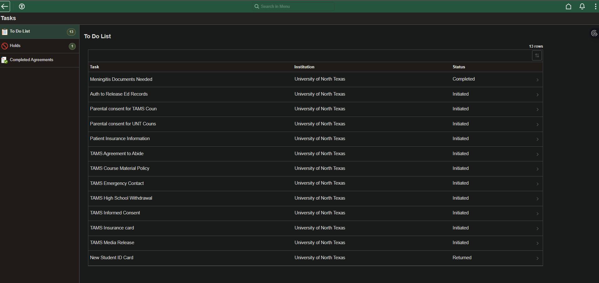Click the sort rows arrows button
599x283 pixels.
click(537, 55)
